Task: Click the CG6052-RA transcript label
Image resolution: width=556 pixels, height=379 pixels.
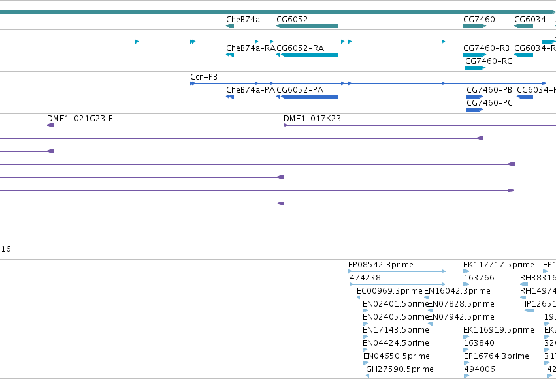Action: click(300, 48)
